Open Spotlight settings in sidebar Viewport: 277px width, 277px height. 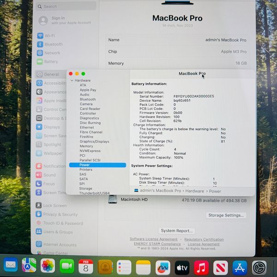point(48,145)
